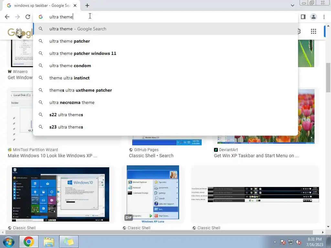Click the network tray icon
The width and height of the screenshot is (331, 248).
click(291, 242)
